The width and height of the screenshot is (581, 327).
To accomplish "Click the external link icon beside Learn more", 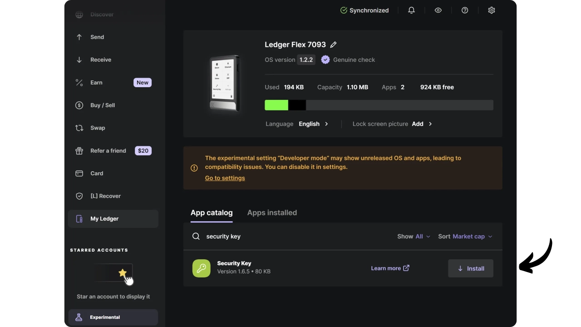I will tap(406, 268).
